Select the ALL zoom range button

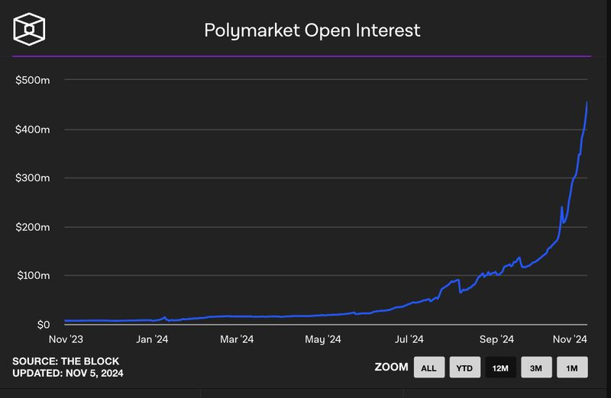click(x=429, y=368)
